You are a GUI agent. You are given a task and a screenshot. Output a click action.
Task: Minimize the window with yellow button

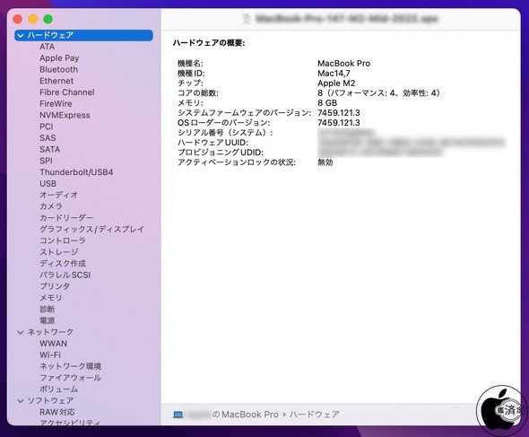pyautogui.click(x=32, y=19)
